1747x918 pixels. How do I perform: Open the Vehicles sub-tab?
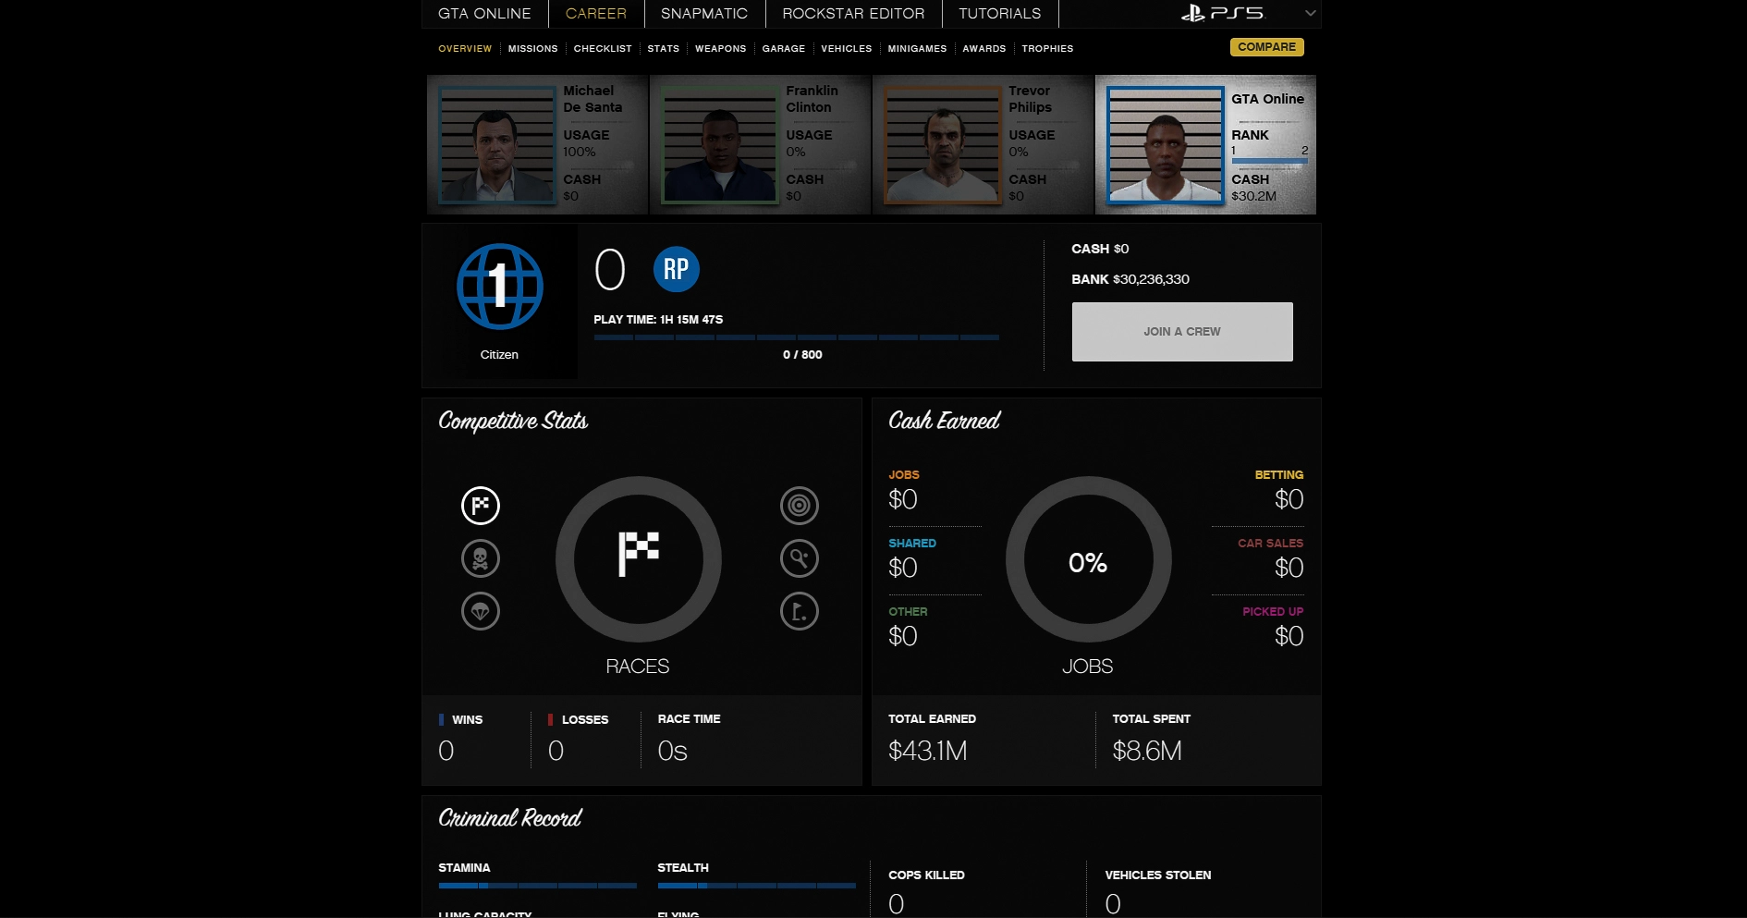click(x=847, y=49)
